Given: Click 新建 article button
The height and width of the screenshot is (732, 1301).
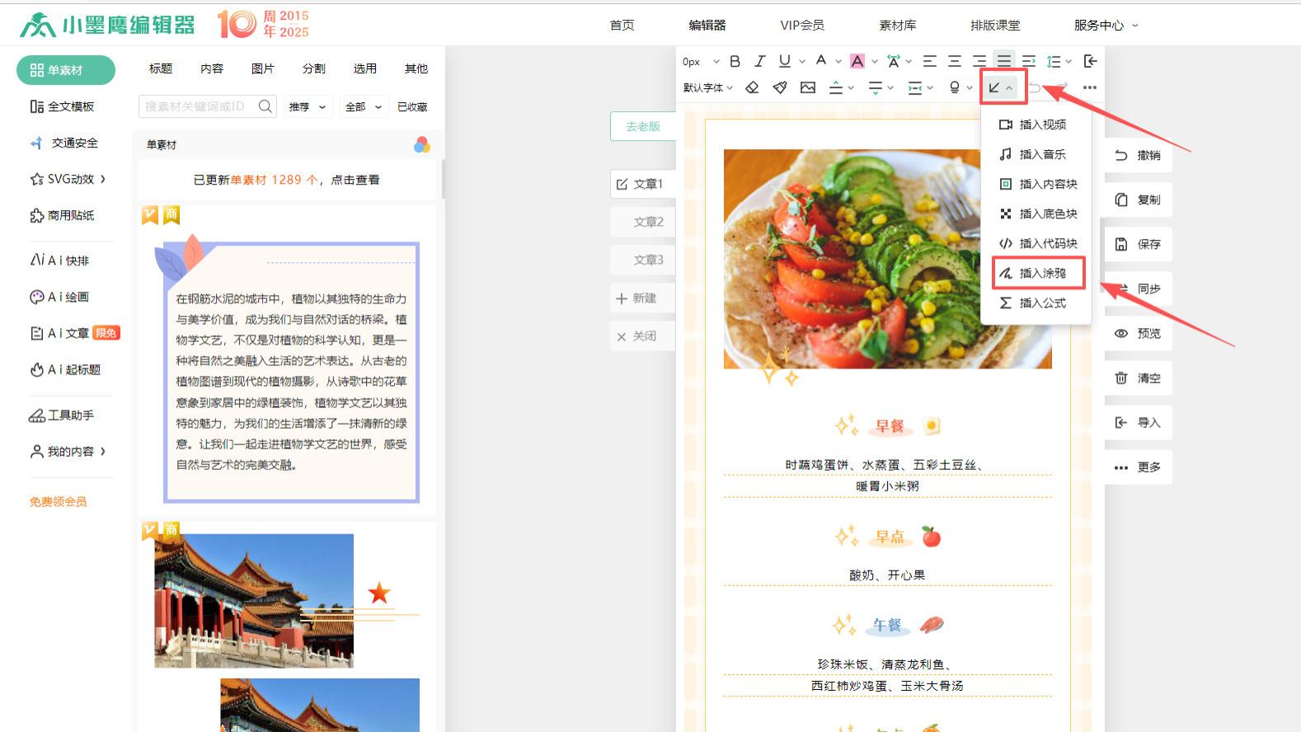Looking at the screenshot, I should (643, 298).
